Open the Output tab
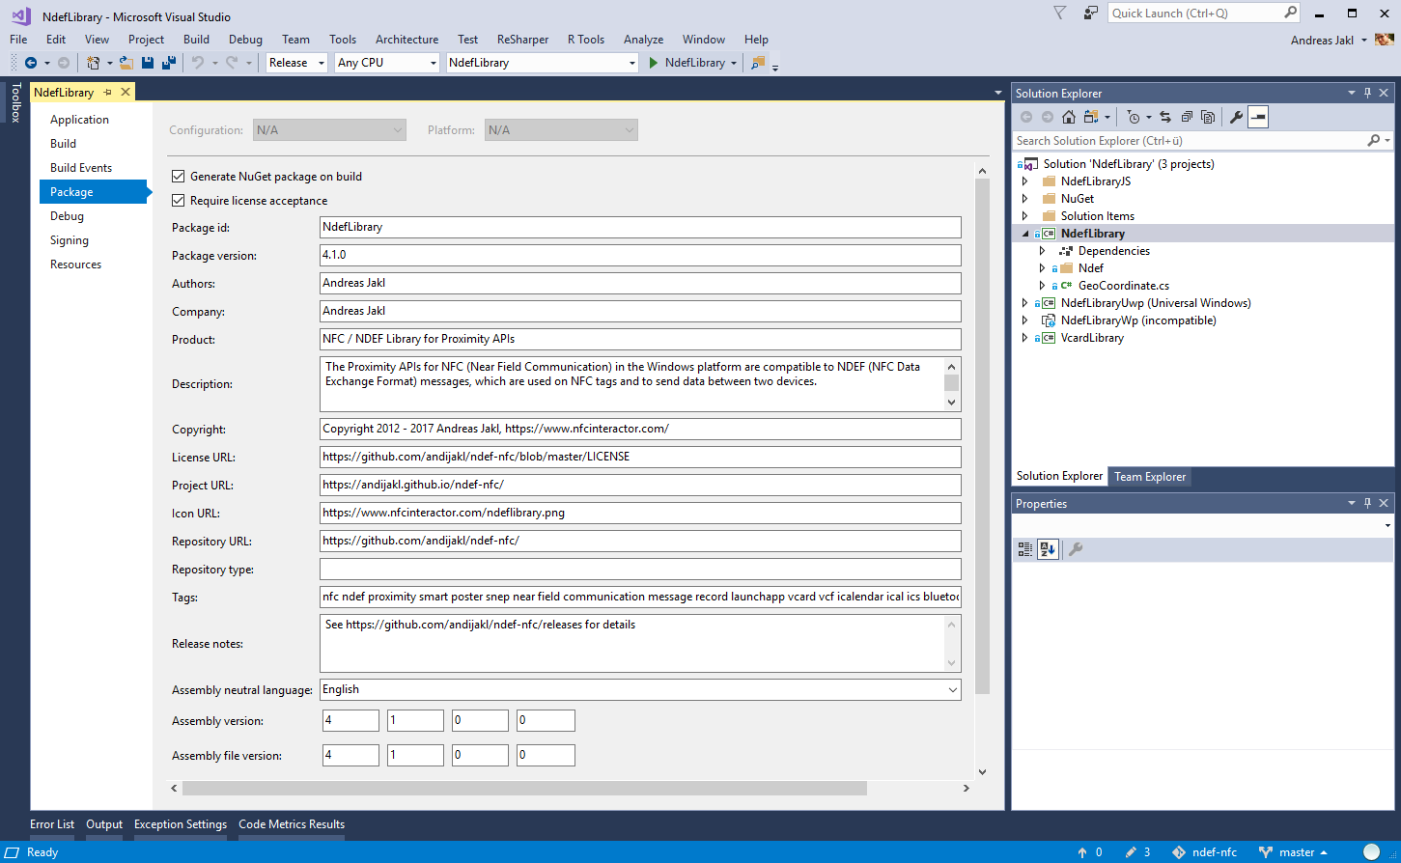1401x863 pixels. 104,824
